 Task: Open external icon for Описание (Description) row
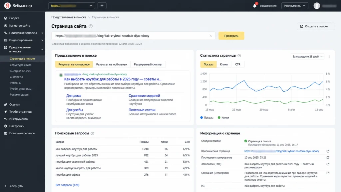328,173
